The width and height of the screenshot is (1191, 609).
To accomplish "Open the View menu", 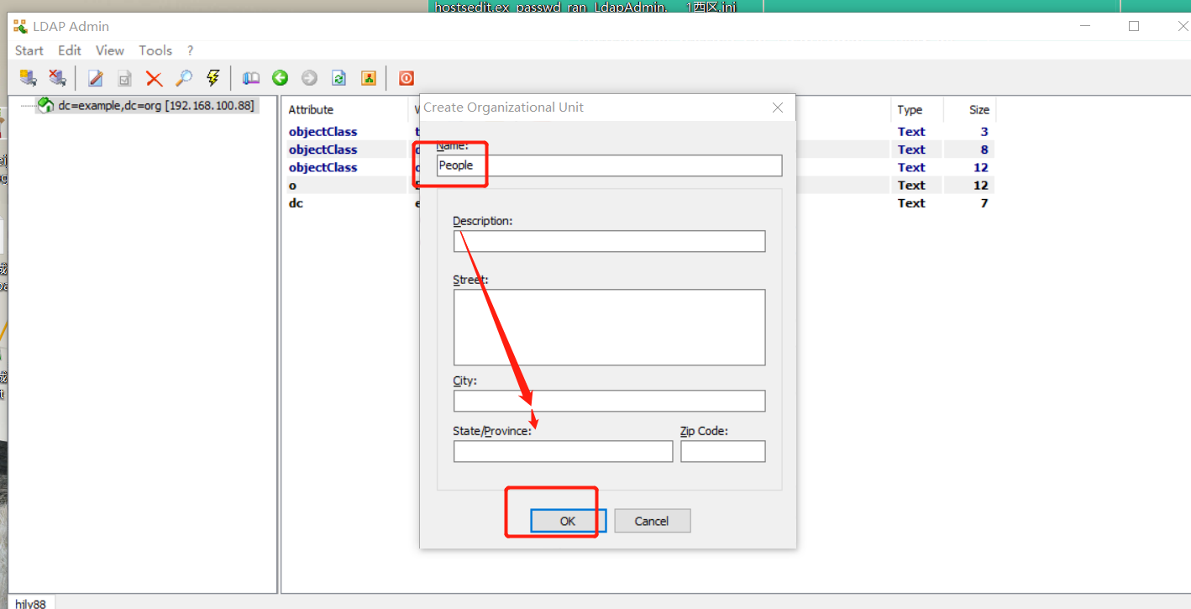I will 110,50.
